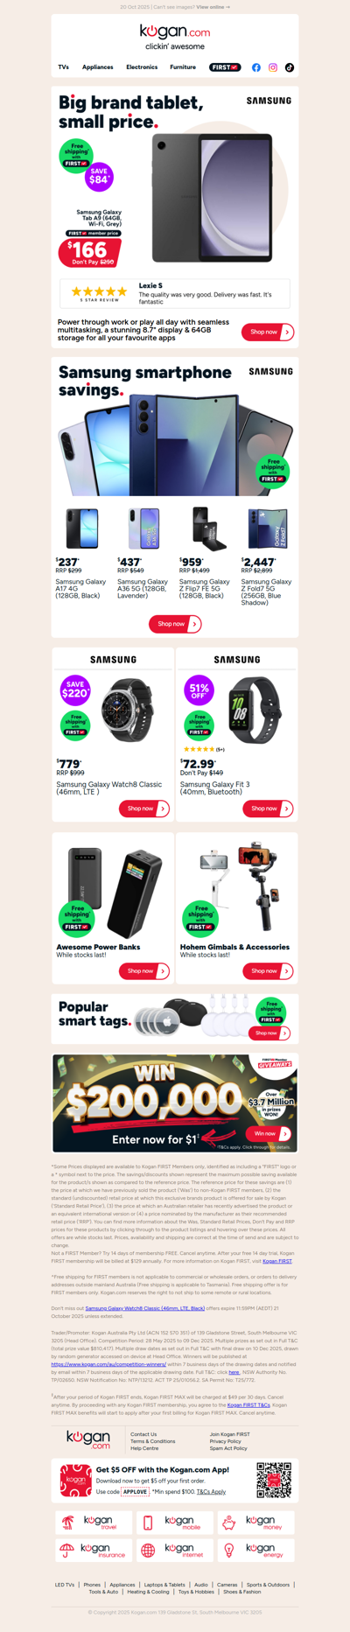Click the FIRST membership badge in navigation
This screenshot has height=1632, width=350.
click(x=225, y=67)
